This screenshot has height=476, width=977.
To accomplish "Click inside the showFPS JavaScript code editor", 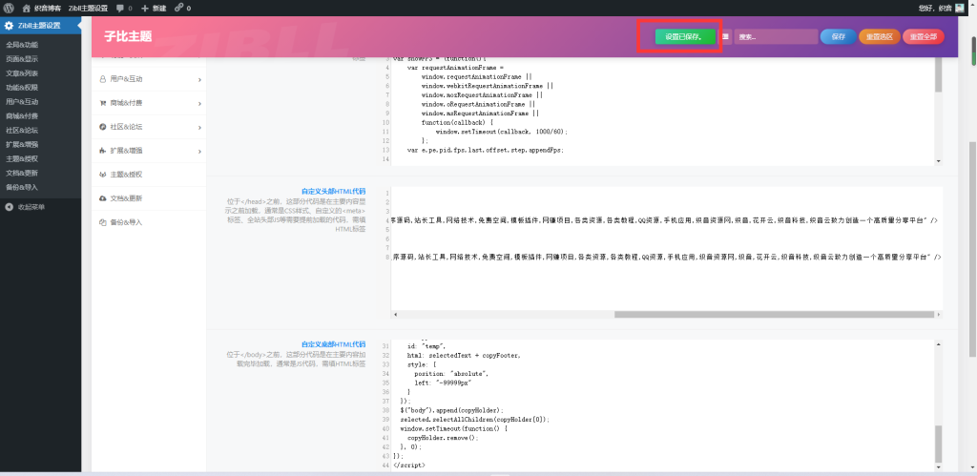I will (662, 111).
